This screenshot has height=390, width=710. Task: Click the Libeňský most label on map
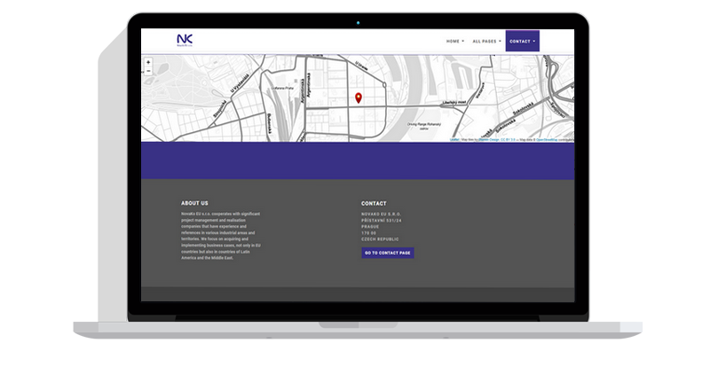point(453,101)
